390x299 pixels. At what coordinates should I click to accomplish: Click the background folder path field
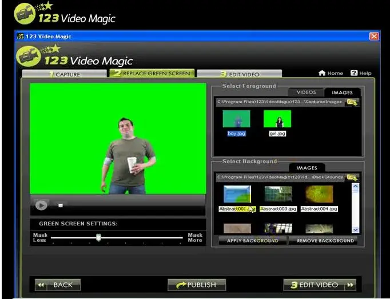(x=280, y=177)
